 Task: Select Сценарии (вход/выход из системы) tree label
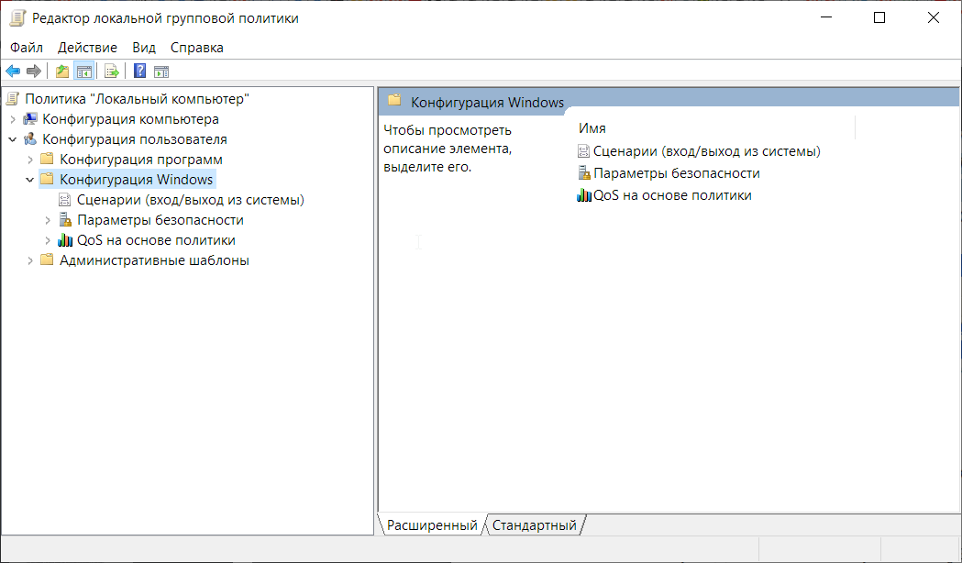coord(191,199)
